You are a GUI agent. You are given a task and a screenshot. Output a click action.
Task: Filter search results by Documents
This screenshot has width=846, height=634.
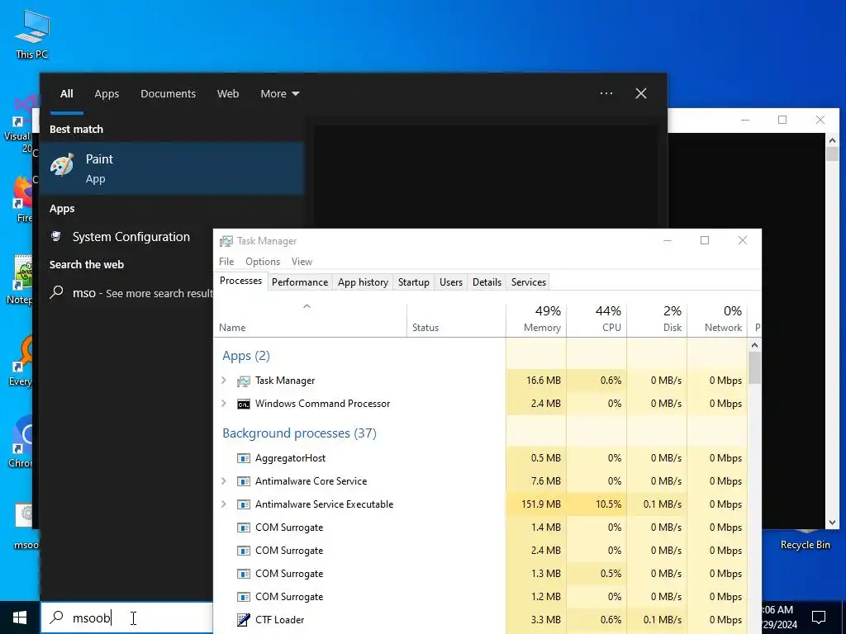(x=168, y=94)
